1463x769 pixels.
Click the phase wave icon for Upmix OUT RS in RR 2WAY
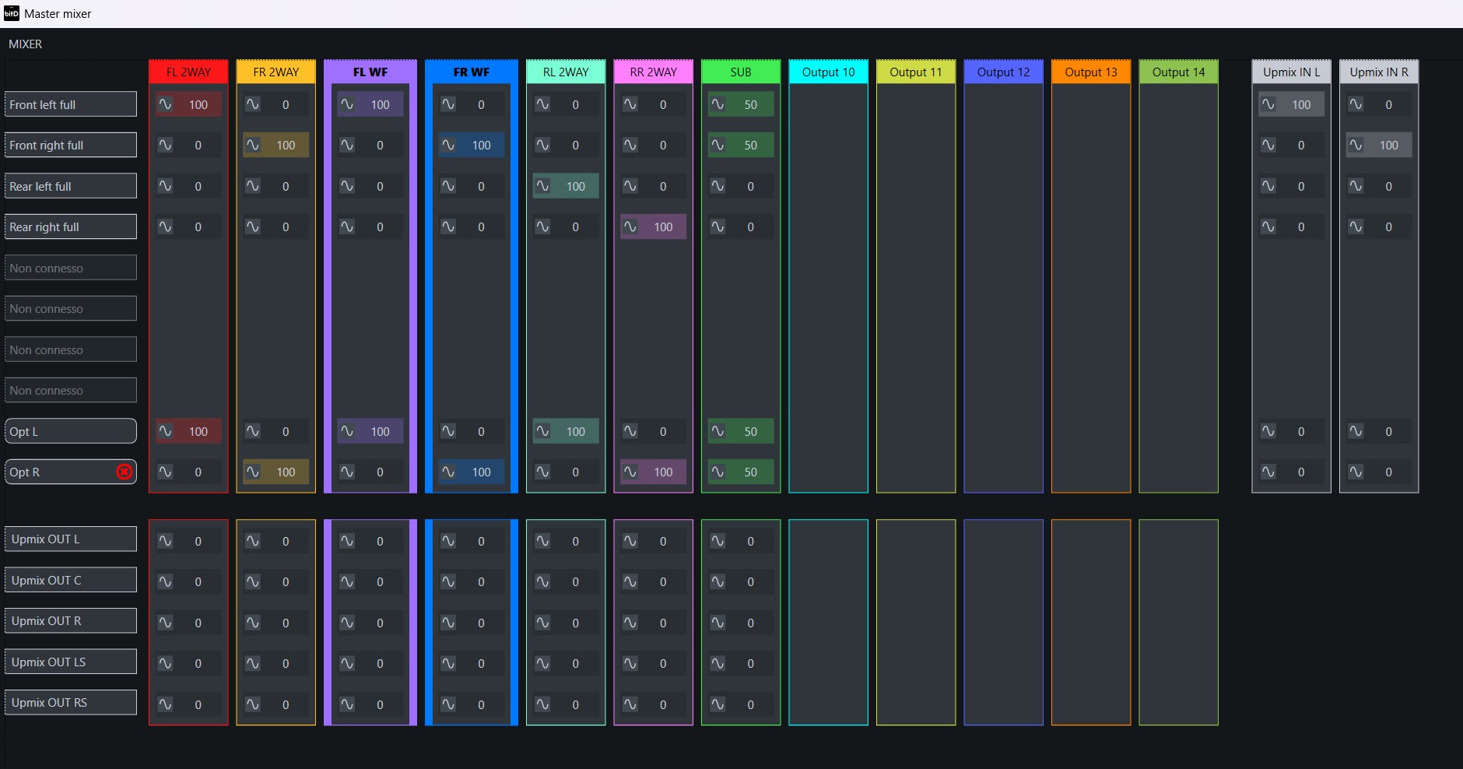[630, 704]
